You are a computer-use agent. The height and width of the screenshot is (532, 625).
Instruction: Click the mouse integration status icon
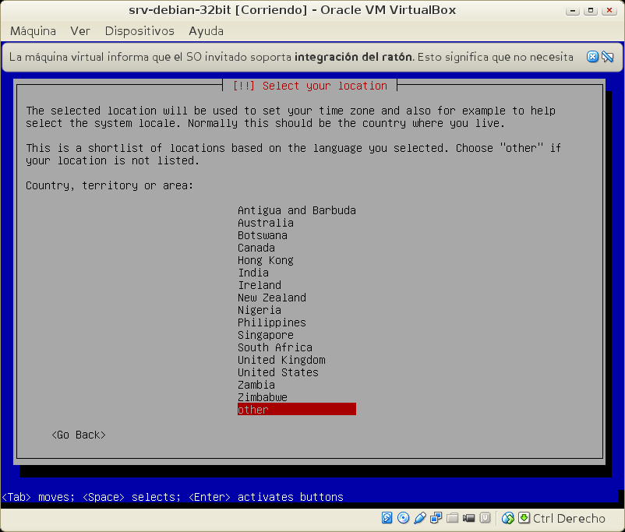(508, 518)
